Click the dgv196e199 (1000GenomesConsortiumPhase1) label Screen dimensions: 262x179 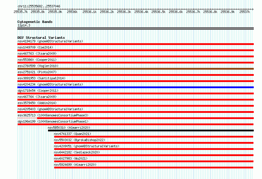[53, 121]
